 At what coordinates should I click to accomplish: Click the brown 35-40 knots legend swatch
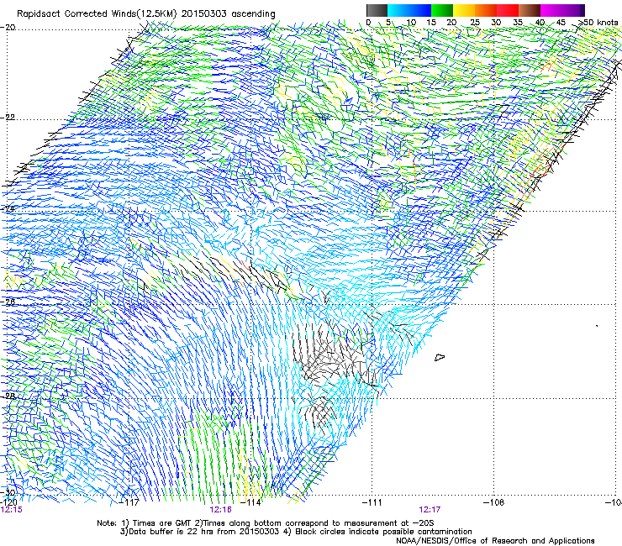pyautogui.click(x=530, y=10)
